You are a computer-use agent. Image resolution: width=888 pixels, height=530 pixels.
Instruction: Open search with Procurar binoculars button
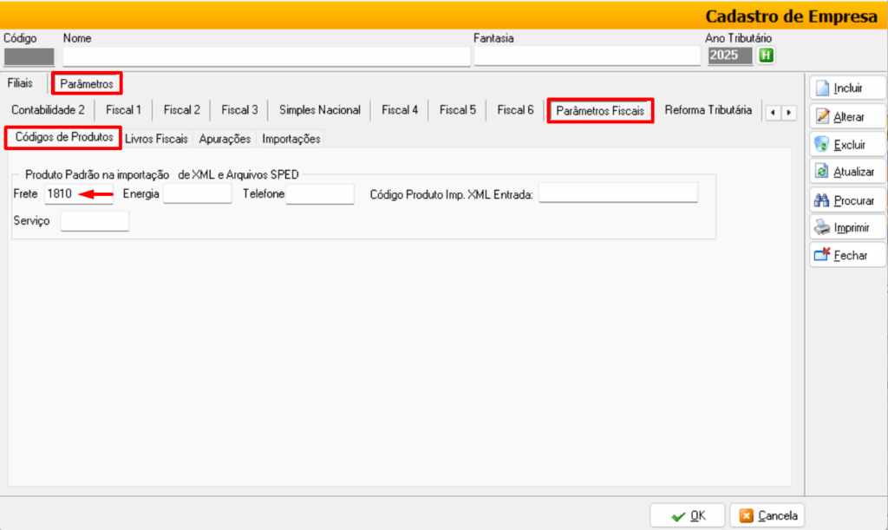(x=847, y=200)
